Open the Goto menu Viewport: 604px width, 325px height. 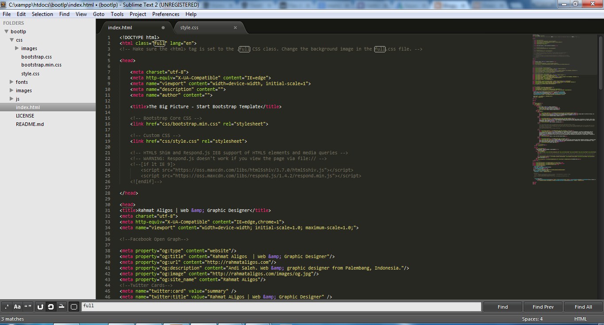99,14
